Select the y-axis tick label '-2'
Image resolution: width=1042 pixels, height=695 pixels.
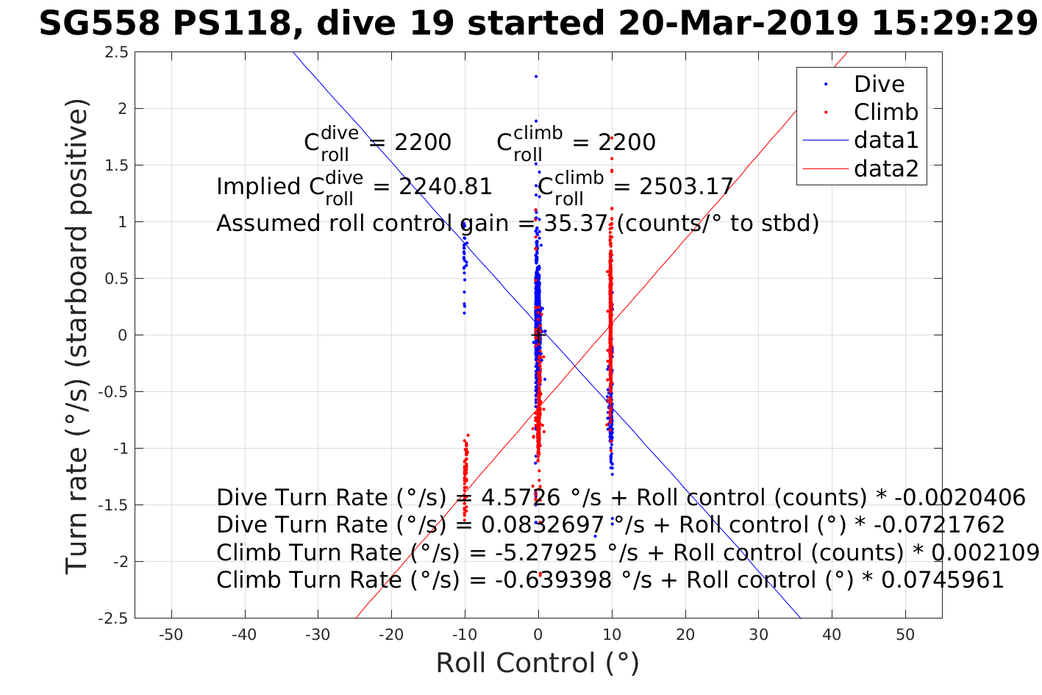pos(120,562)
